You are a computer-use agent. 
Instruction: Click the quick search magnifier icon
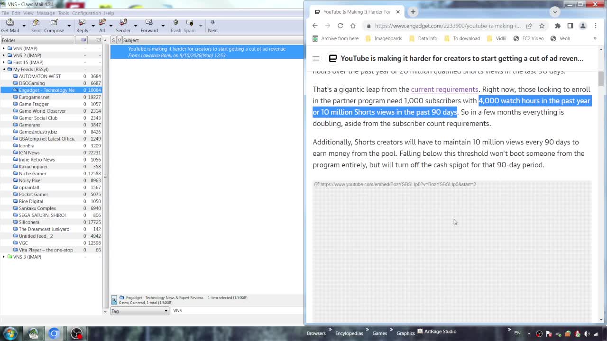click(x=114, y=300)
